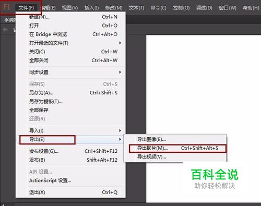The image size is (261, 206).
Task: Open the 插入(I) menu
Action: (91, 8)
